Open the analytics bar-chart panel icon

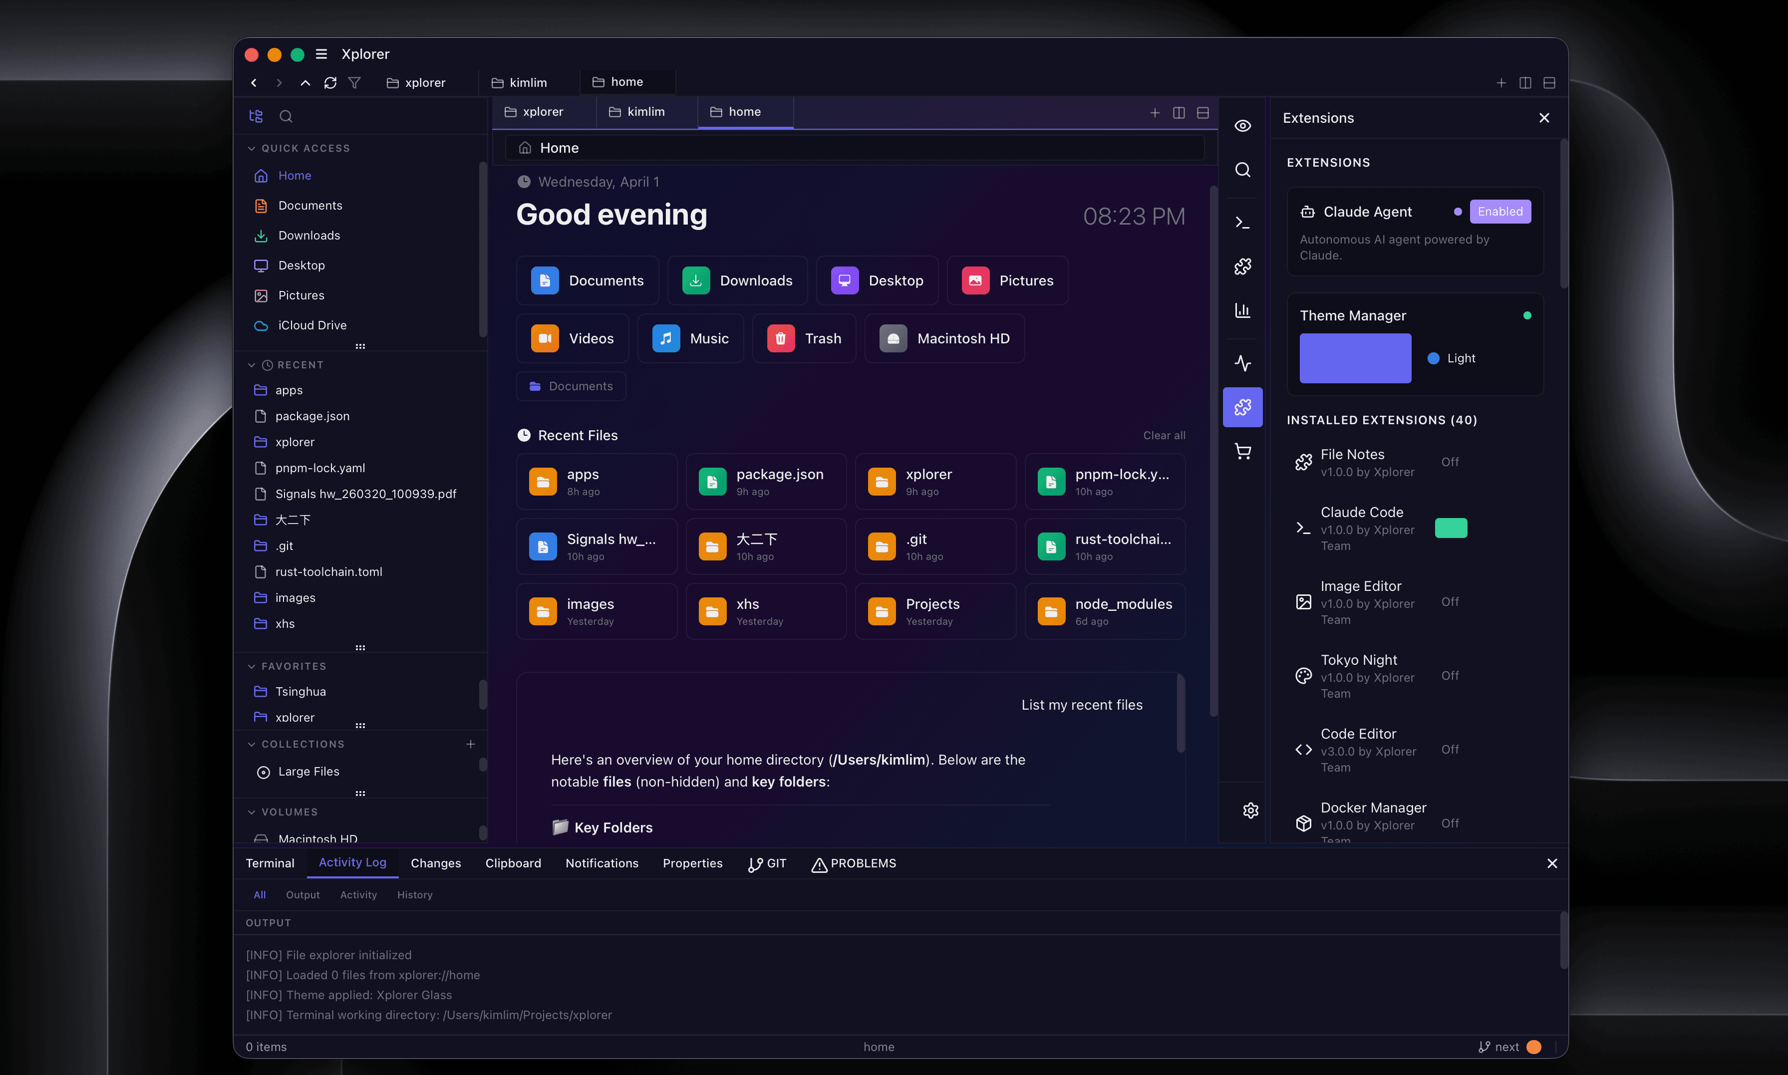(x=1243, y=310)
